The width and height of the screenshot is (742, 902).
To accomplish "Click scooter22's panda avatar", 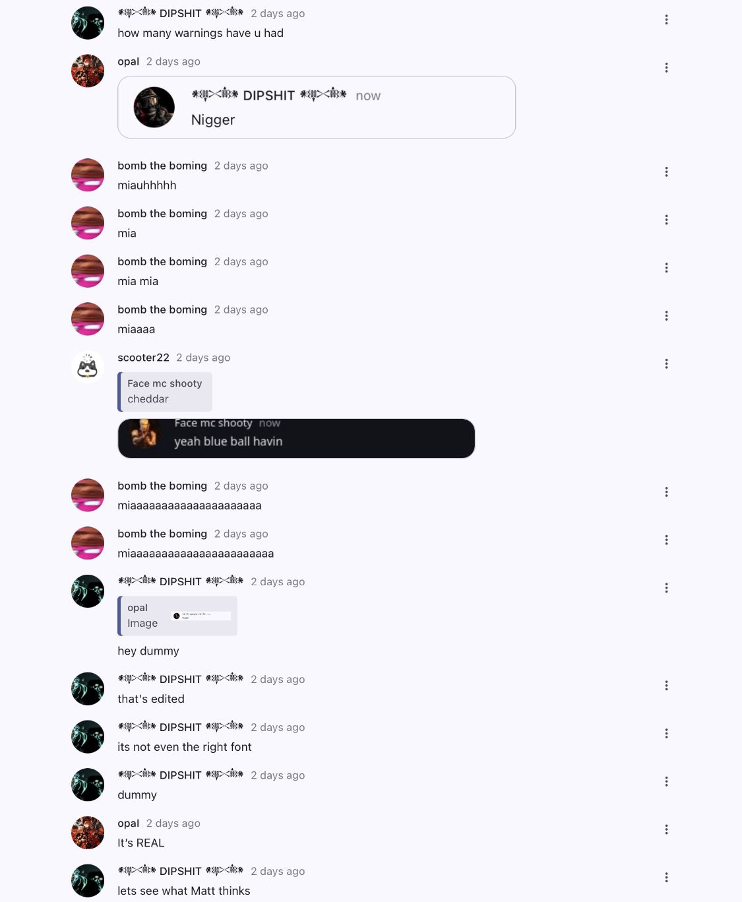I will [x=88, y=367].
